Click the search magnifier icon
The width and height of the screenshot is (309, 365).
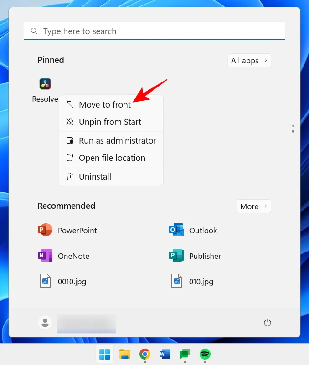point(34,31)
